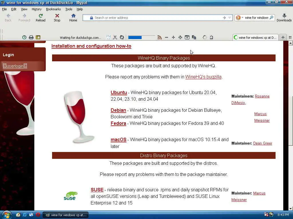Open a new tab with the plus button
Screen dimensions: 293x219
click(x=283, y=37)
